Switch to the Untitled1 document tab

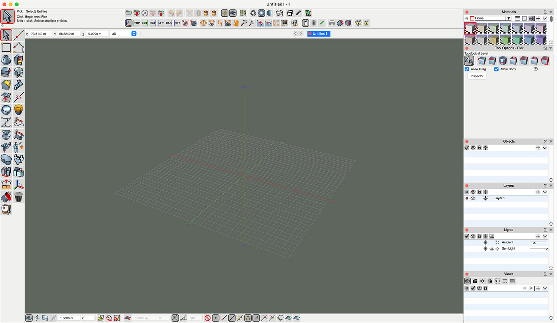click(319, 33)
